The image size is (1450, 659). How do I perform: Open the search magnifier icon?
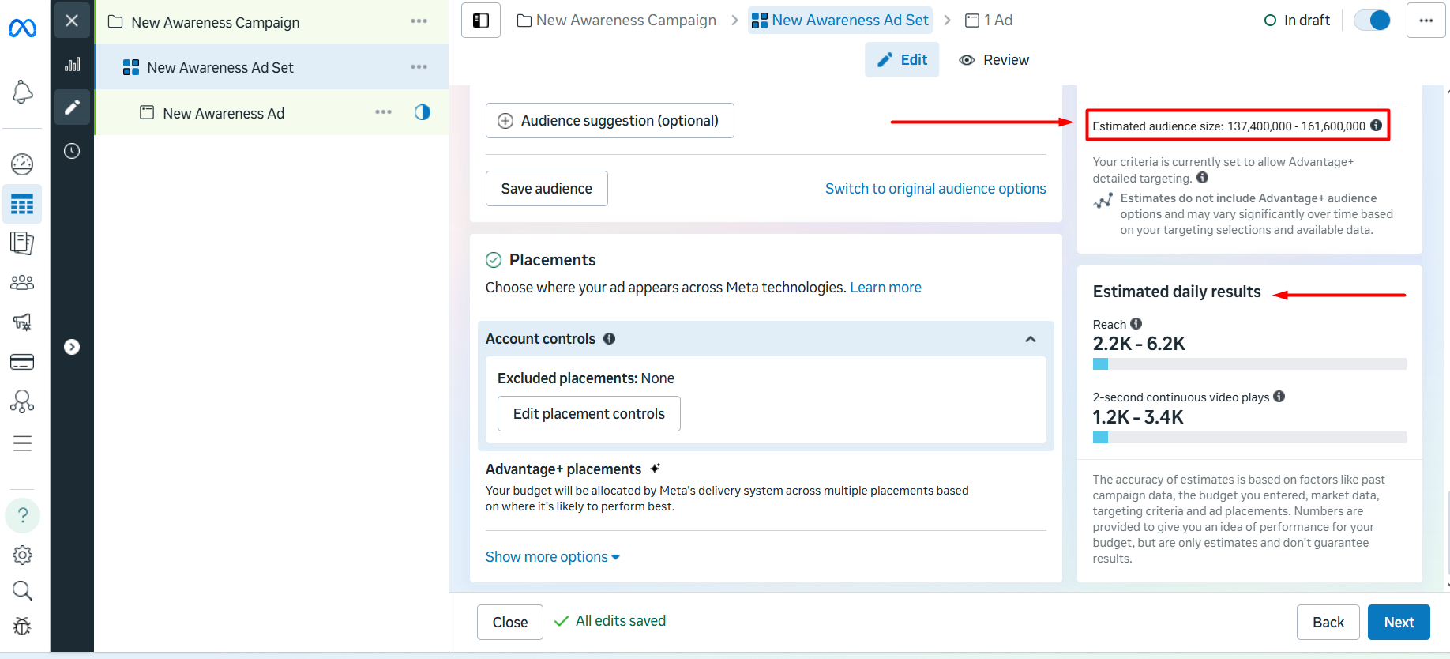22,590
